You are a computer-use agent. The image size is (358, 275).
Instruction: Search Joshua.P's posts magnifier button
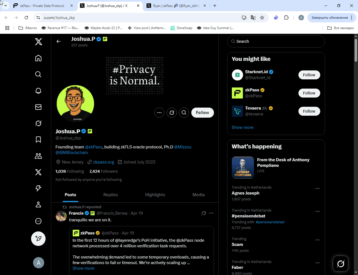click(x=184, y=113)
